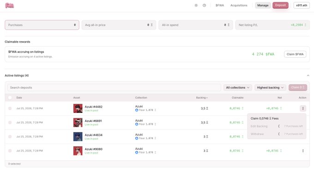Check the Azuki #9080 row checkbox
The height and width of the screenshot is (171, 314).
pos(10,151)
